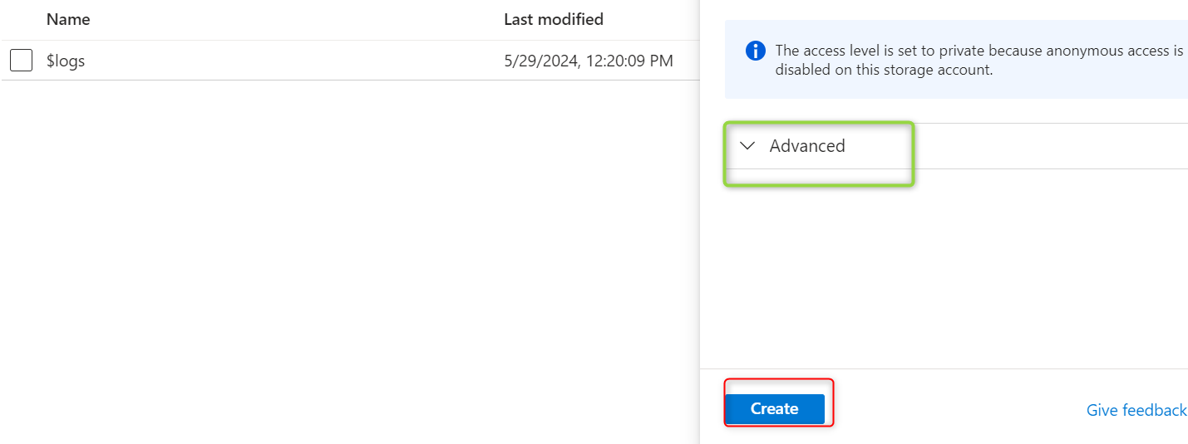Open the $logs container name
The width and height of the screenshot is (1188, 444).
click(x=66, y=61)
